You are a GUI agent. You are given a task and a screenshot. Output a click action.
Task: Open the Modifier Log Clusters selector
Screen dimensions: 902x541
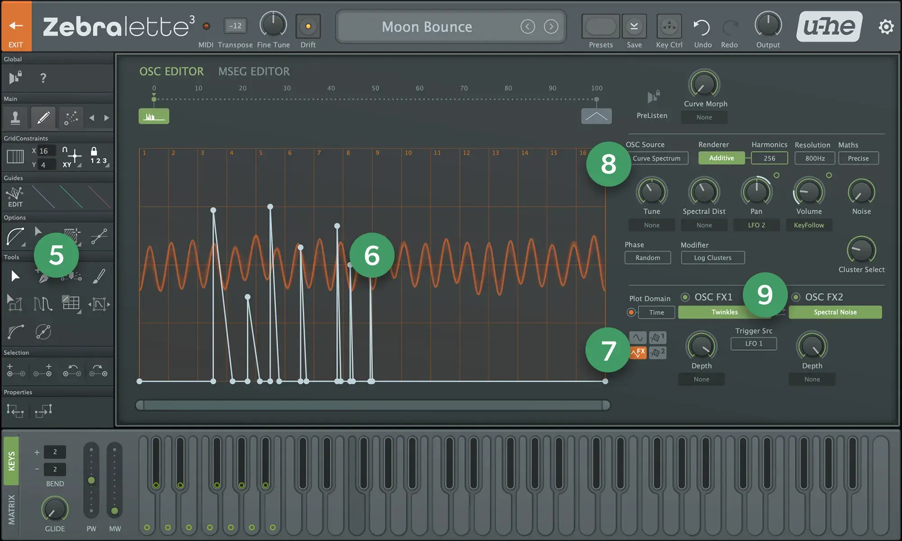[713, 257]
